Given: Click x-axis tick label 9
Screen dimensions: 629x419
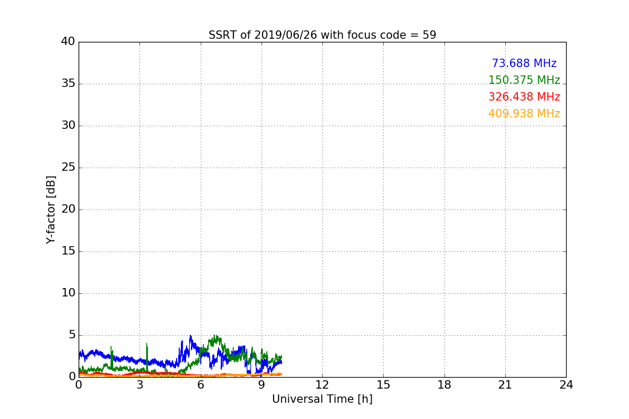Looking at the screenshot, I should [x=262, y=385].
